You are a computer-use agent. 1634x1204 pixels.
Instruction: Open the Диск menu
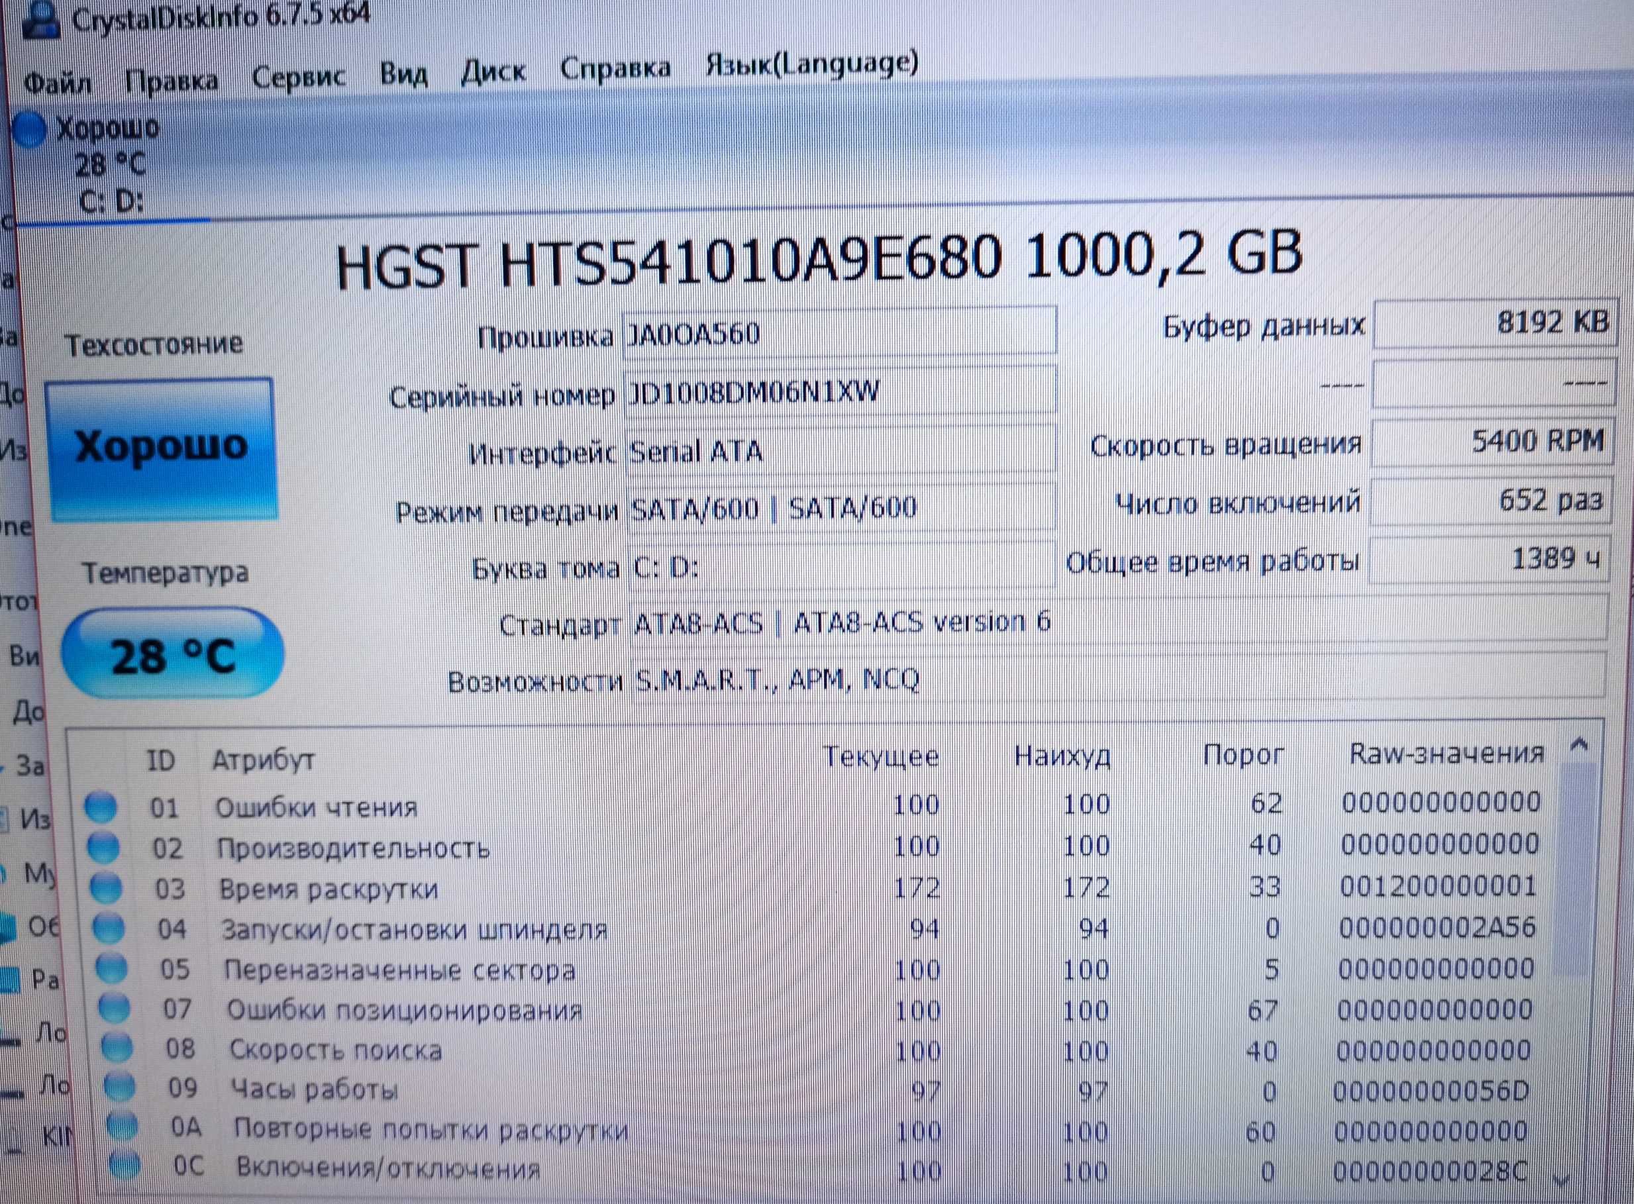pyautogui.click(x=493, y=72)
